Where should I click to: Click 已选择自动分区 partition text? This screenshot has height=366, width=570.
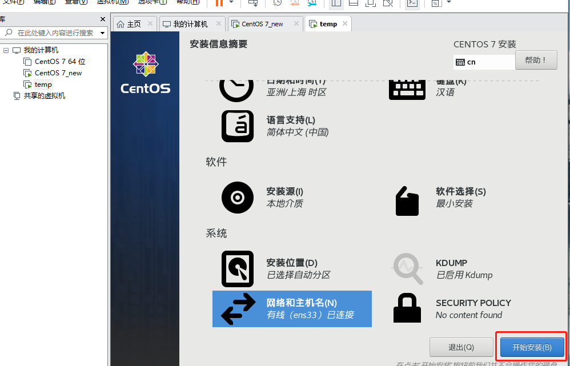[299, 275]
